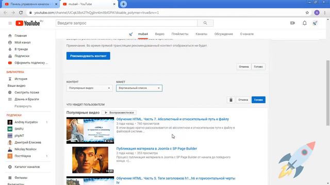The width and height of the screenshot is (330, 185).
Task: Bookmark this page with the star
Action: [x=307, y=12]
